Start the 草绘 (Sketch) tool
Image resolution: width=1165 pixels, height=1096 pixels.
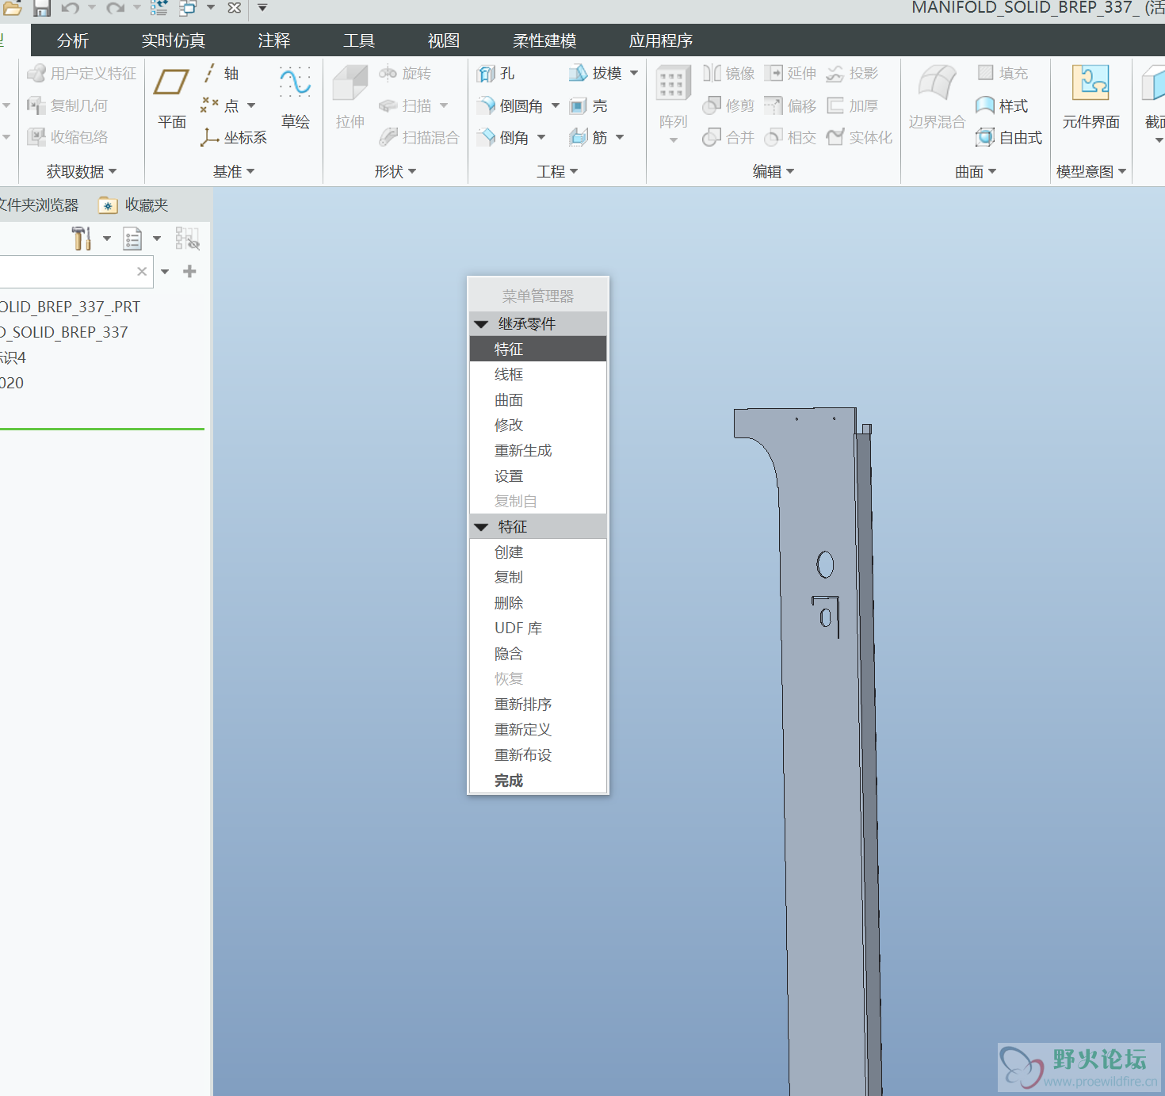(x=295, y=98)
